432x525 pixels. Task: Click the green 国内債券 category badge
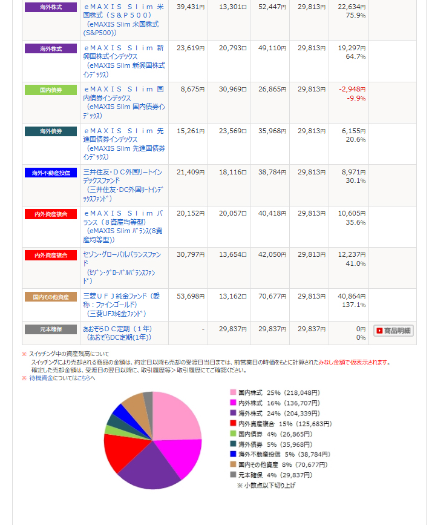click(x=51, y=90)
